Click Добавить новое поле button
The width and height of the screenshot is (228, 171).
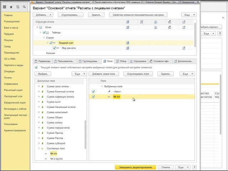[x=104, y=74]
